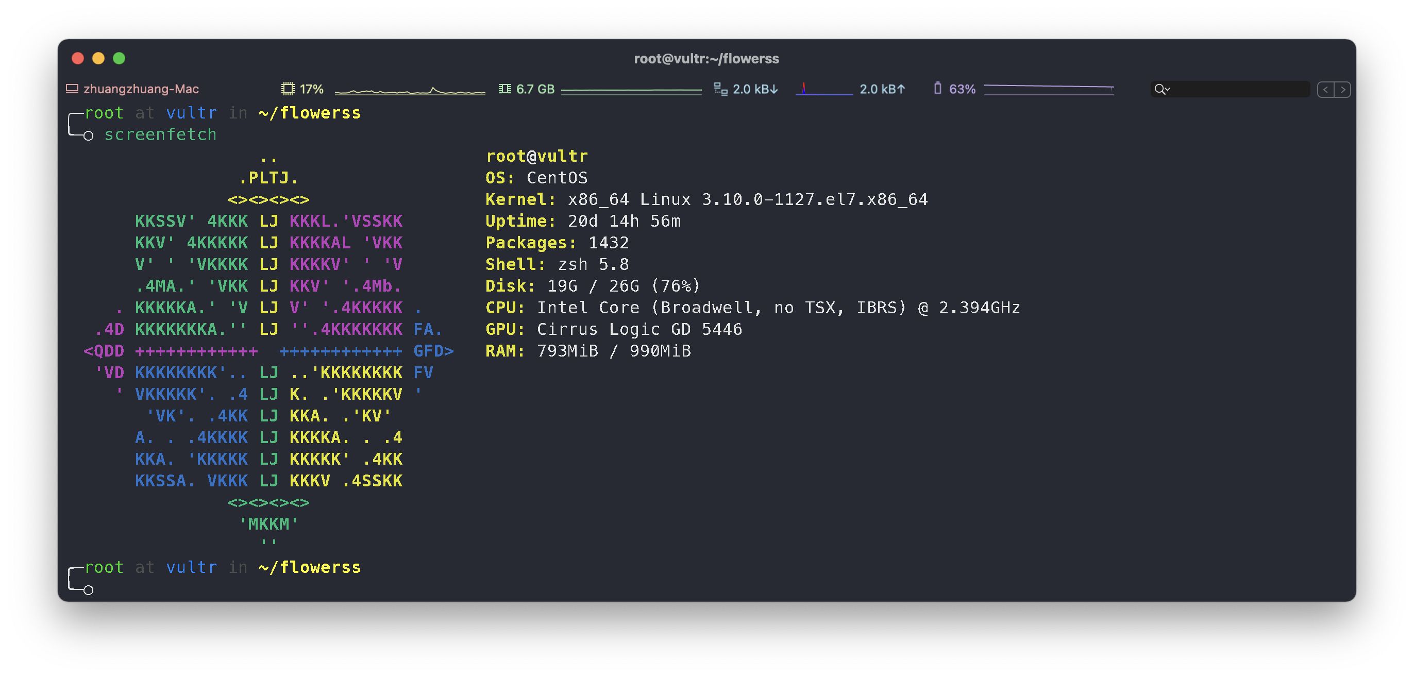Viewport: 1414px width, 678px height.
Task: Click the zhuangzhuang-Mac hostname label
Action: coord(141,89)
